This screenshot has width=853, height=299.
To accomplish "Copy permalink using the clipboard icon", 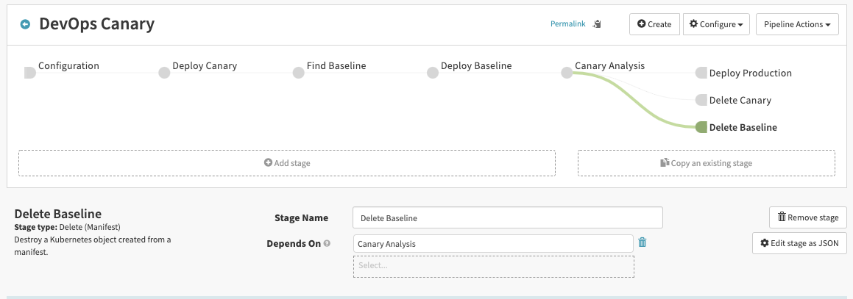I will tap(597, 24).
